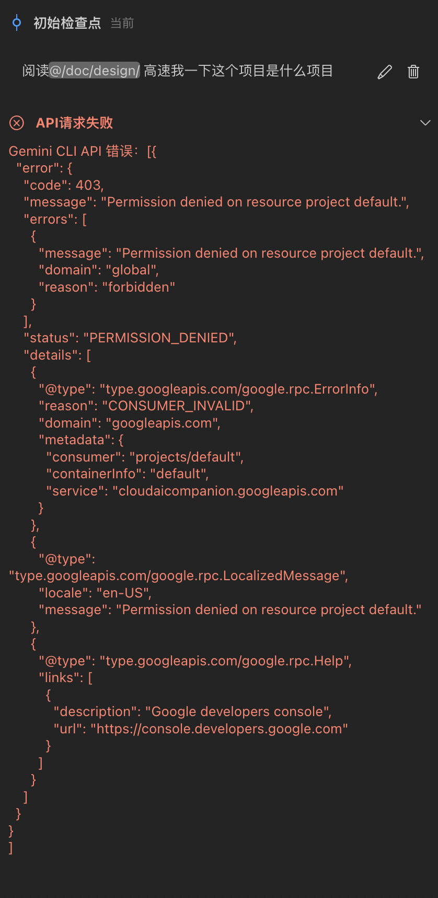Image resolution: width=438 pixels, height=898 pixels.
Task: Click the error code 403 value
Action: (x=89, y=185)
